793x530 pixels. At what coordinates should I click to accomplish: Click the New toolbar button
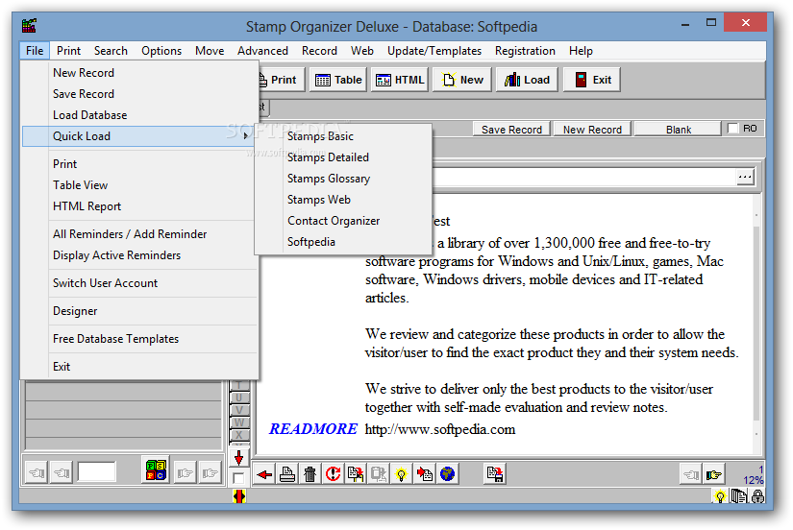point(462,80)
